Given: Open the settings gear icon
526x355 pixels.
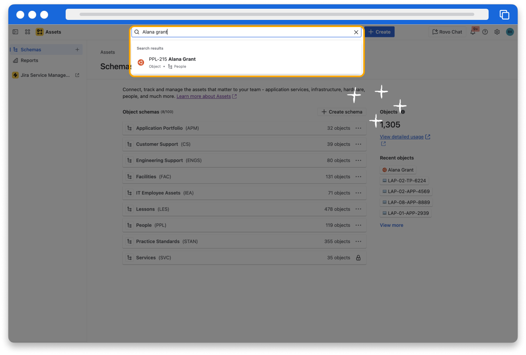Looking at the screenshot, I should coord(497,32).
